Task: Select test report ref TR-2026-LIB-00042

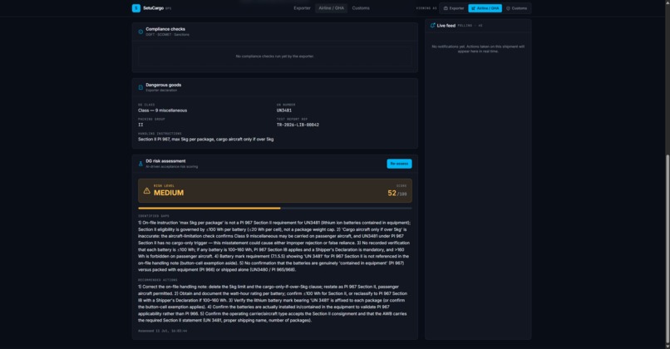Action: pos(298,125)
